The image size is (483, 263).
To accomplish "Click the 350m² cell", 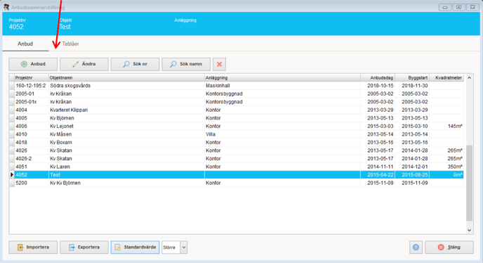I will point(446,167).
